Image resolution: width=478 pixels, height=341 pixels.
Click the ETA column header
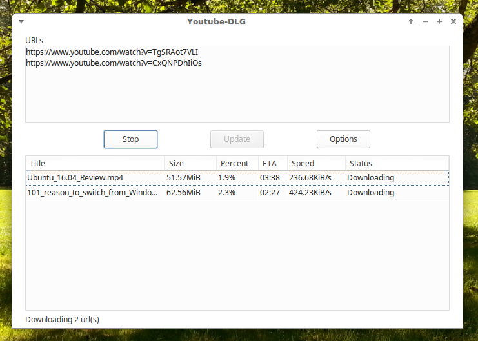tap(273, 163)
